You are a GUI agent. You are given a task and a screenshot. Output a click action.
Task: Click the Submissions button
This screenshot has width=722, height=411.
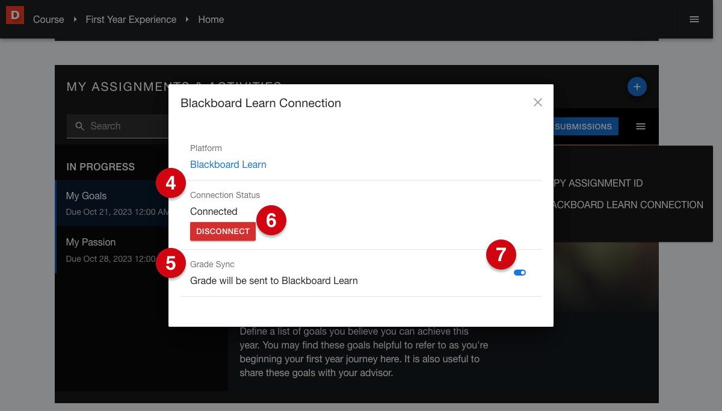pyautogui.click(x=585, y=126)
